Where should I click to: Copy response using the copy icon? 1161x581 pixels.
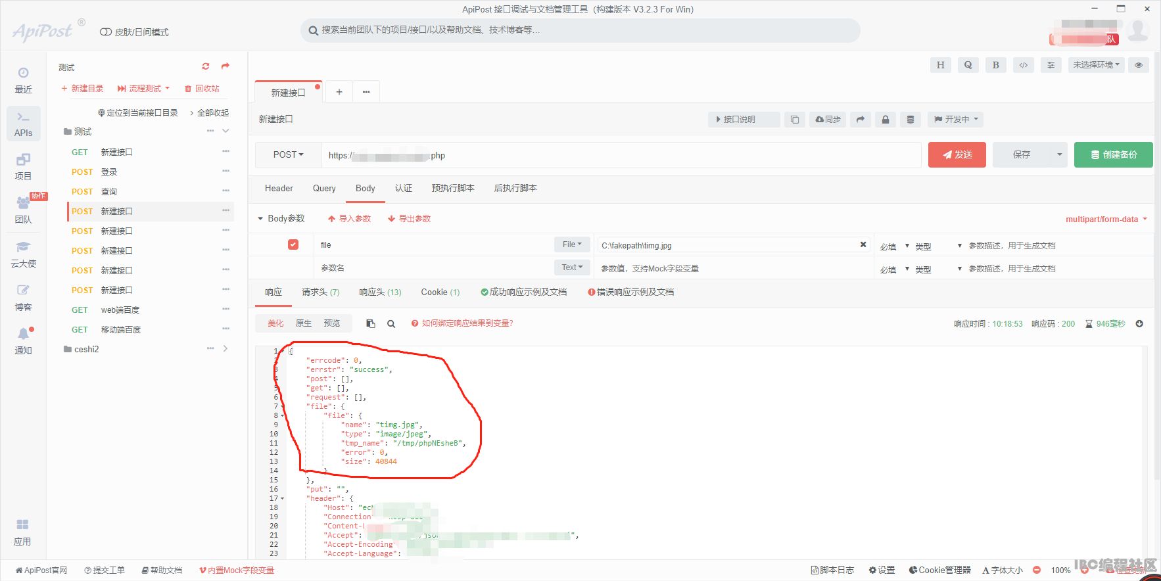371,323
